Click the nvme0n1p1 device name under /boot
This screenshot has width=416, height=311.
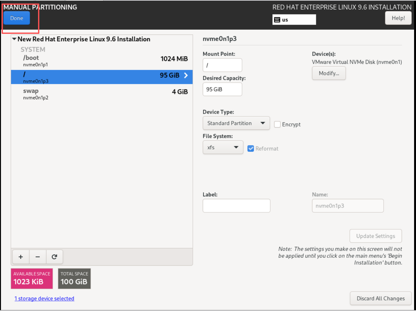pos(35,65)
